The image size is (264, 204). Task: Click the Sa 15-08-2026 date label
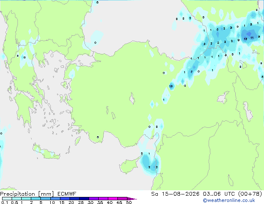pyautogui.click(x=175, y=194)
